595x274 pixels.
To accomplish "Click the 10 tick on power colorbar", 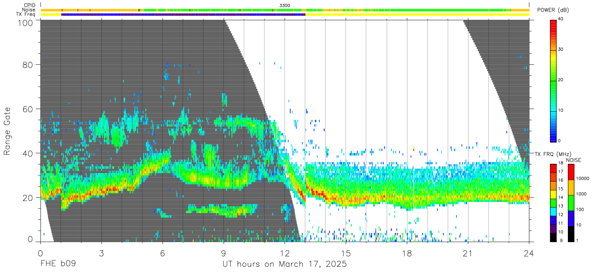I will tap(562, 111).
